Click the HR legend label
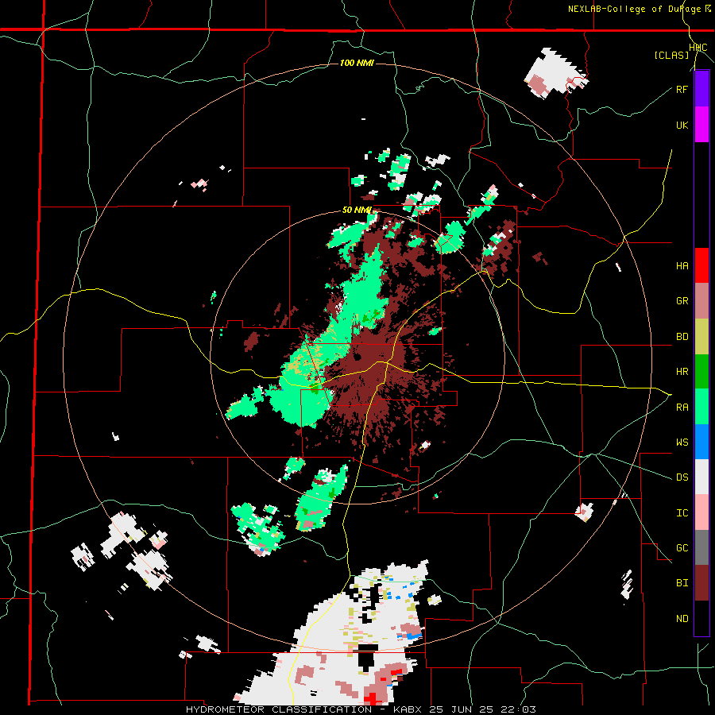The image size is (715, 715). (682, 372)
